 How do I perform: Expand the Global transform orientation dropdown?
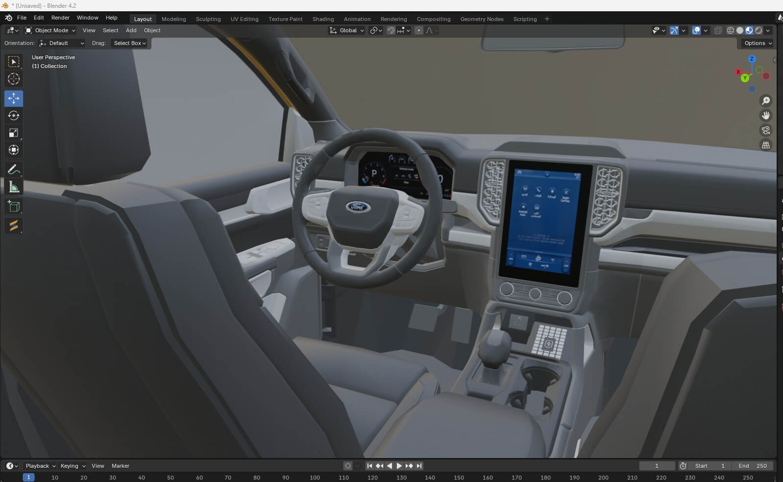(347, 30)
